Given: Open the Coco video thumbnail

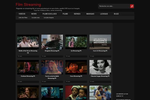Looking at the screenshot, I should (x=76, y=67).
